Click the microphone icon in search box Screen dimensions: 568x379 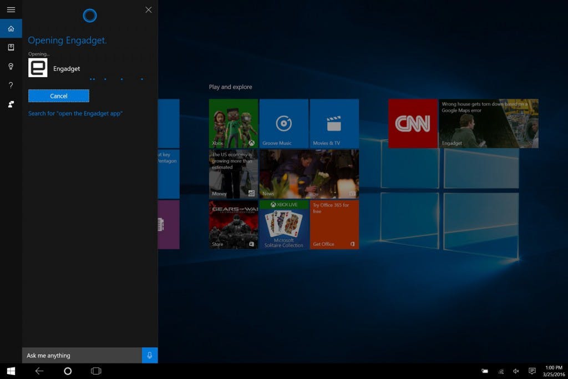pyautogui.click(x=150, y=355)
